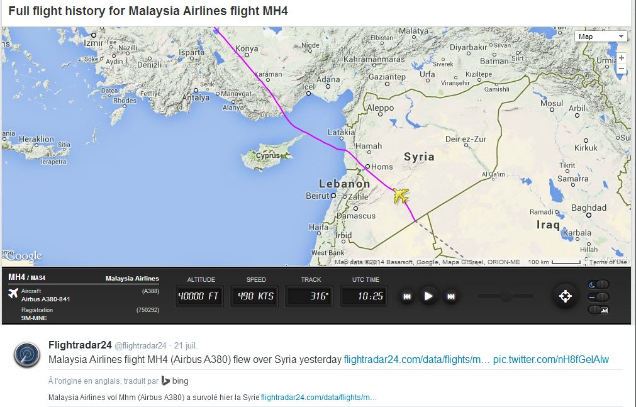The width and height of the screenshot is (636, 407).
Task: Center map on aircraft with crosshair button
Action: 566,296
